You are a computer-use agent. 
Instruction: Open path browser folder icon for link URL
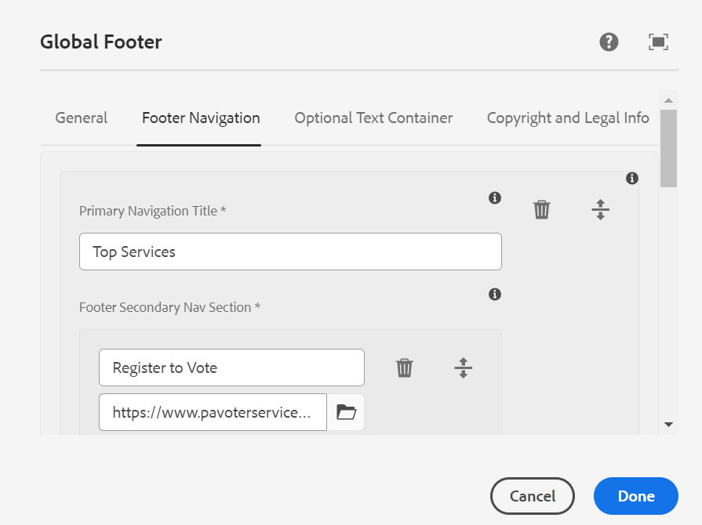point(346,412)
